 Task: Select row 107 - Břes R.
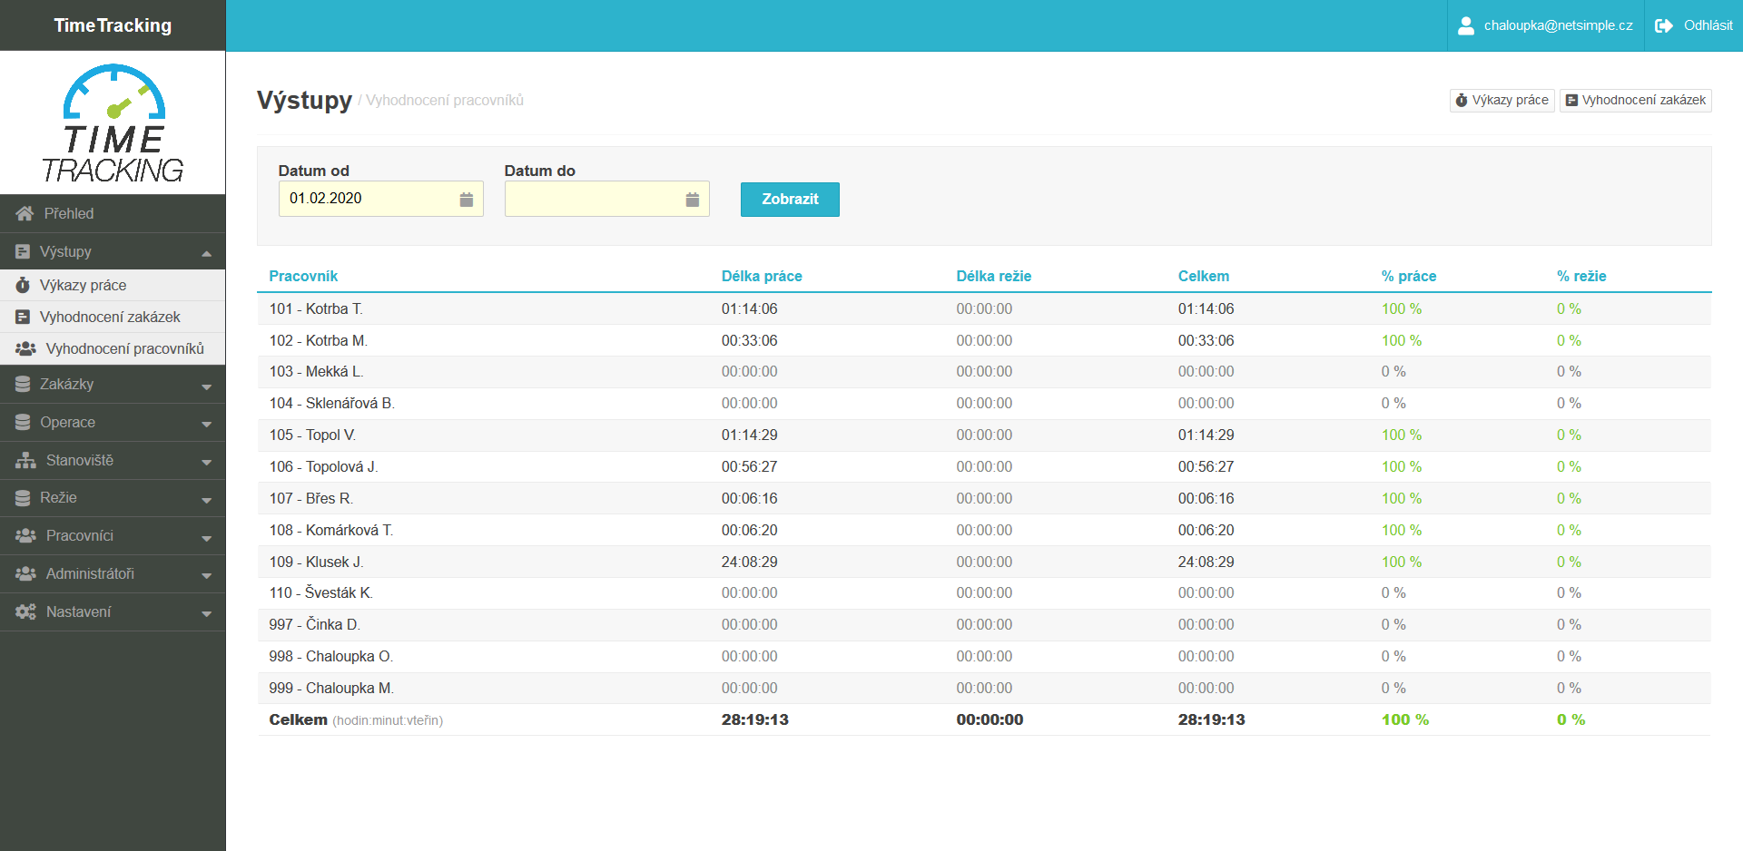tap(984, 498)
